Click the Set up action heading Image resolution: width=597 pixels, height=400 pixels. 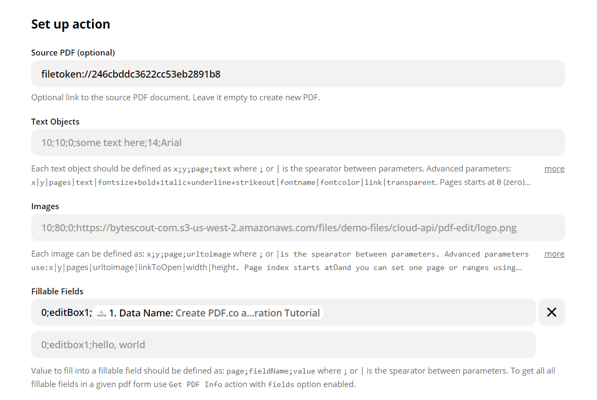point(71,24)
